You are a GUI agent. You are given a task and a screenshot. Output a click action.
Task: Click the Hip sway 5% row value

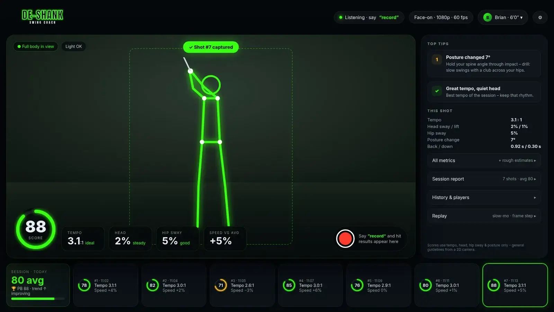coord(514,133)
